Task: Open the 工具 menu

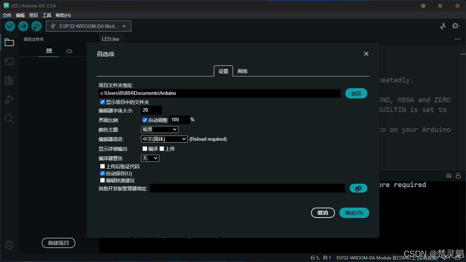Action: click(47, 15)
